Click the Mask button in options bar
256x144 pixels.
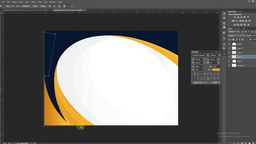point(35,6)
